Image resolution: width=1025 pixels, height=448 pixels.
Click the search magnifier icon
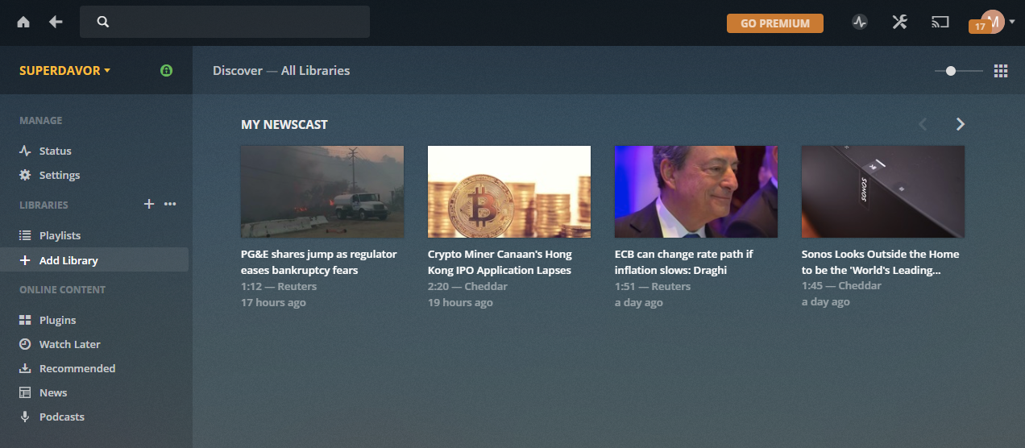pos(102,22)
